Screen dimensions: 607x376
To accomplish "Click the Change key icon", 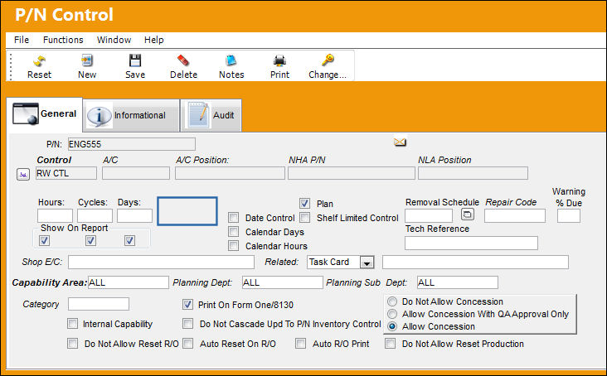I will pyautogui.click(x=328, y=60).
